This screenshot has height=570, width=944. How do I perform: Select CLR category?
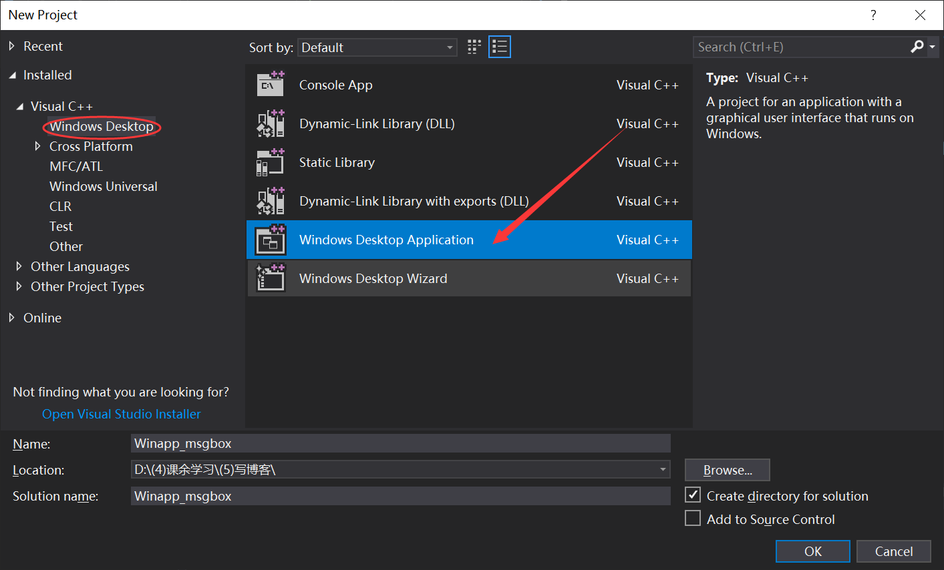60,206
